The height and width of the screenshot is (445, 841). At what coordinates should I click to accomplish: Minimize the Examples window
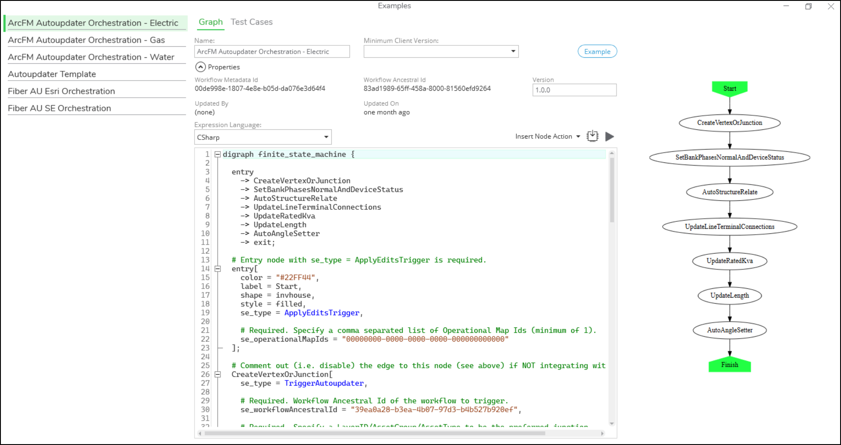786,6
